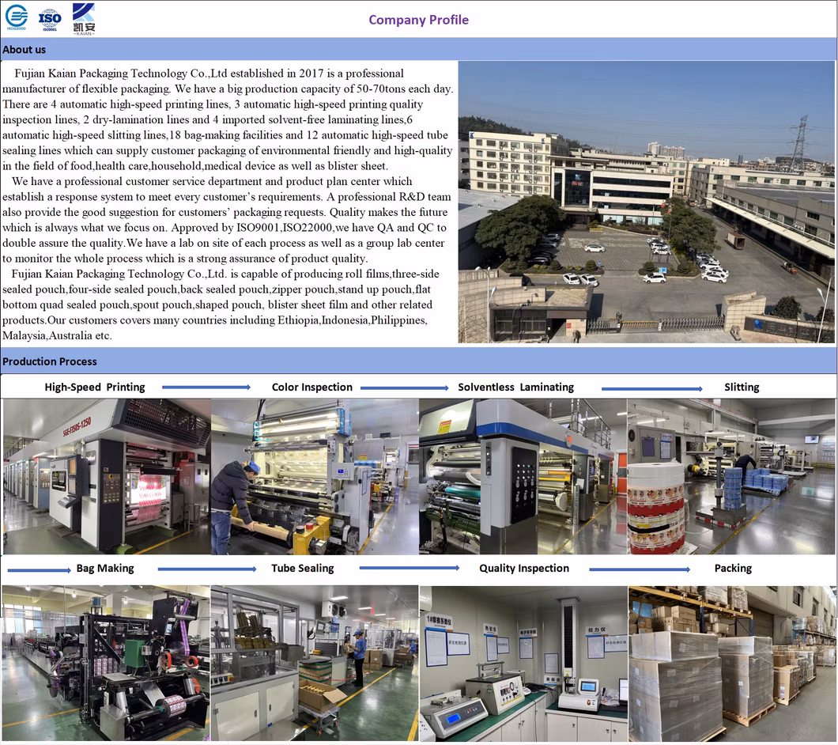Click the Bag Making label
838x745 pixels.
(x=105, y=569)
